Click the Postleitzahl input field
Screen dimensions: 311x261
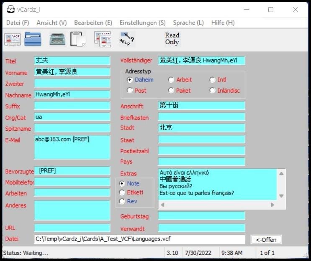coord(201,151)
